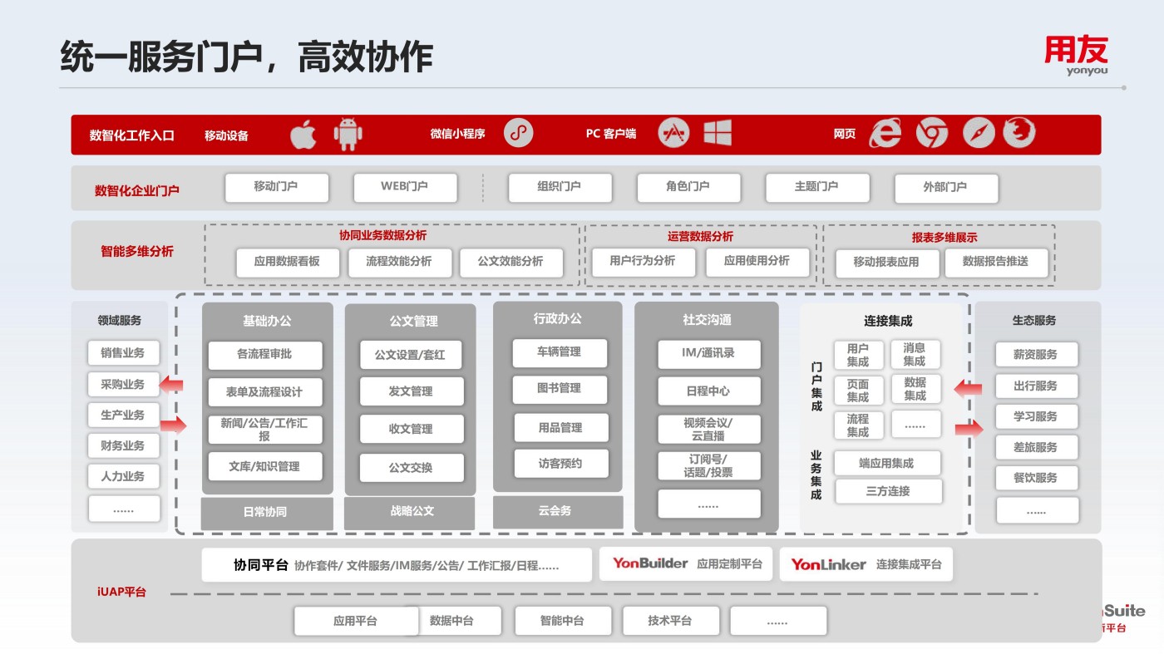Click the Firefox browser icon
Viewport: 1164px width, 654px height.
1019,133
